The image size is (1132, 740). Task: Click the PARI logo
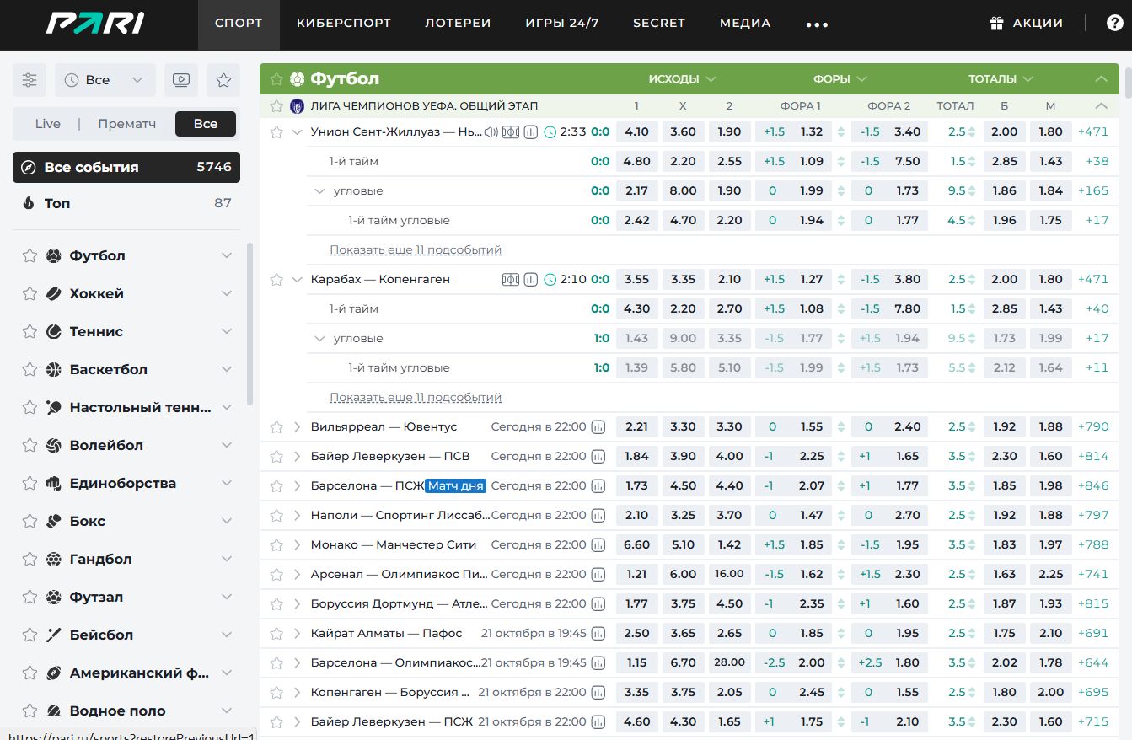94,24
